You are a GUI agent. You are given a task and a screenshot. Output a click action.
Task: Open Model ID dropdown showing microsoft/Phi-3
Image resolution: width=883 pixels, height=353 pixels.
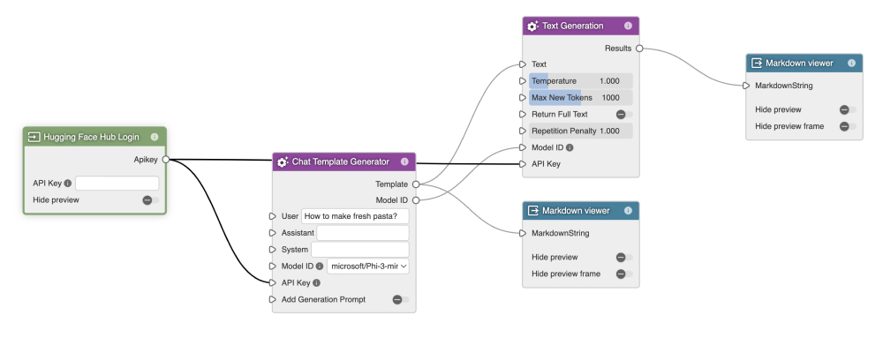point(367,266)
